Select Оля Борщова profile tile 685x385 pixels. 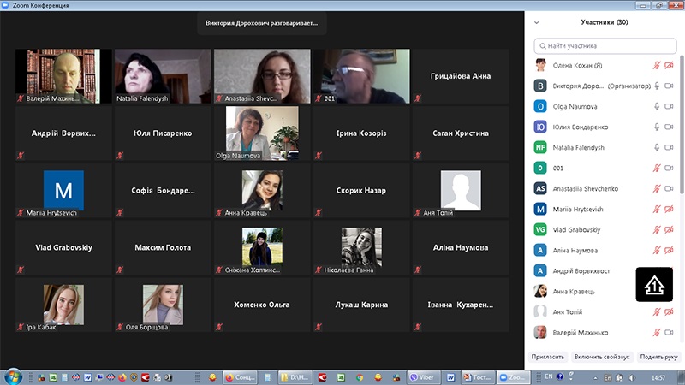point(163,305)
